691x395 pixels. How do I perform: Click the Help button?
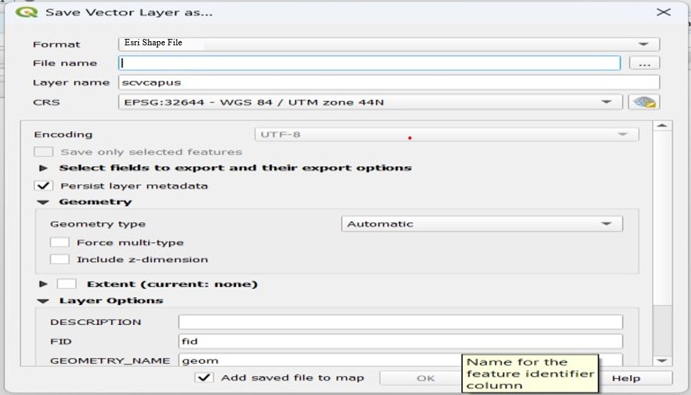(626, 378)
